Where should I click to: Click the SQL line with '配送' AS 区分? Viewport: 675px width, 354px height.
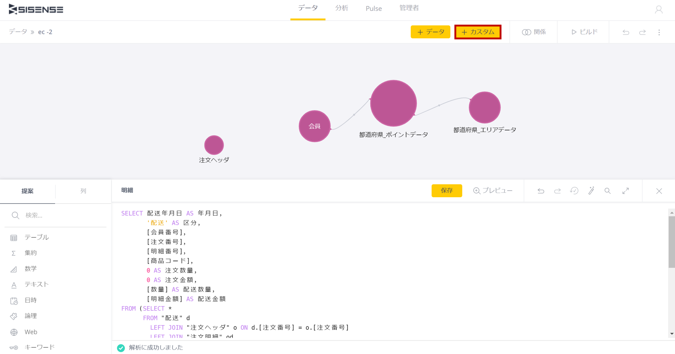[174, 223]
